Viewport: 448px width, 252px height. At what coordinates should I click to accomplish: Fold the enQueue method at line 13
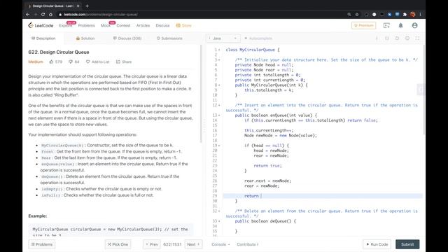coord(219,115)
